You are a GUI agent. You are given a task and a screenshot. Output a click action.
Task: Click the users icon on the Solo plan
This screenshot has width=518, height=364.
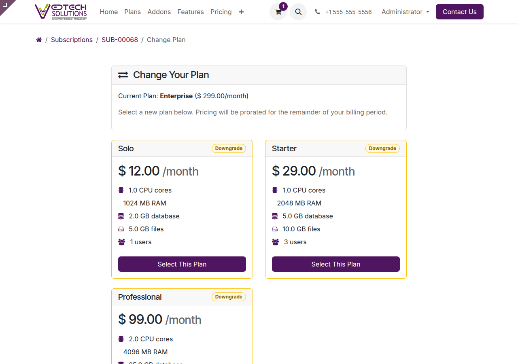pyautogui.click(x=121, y=241)
